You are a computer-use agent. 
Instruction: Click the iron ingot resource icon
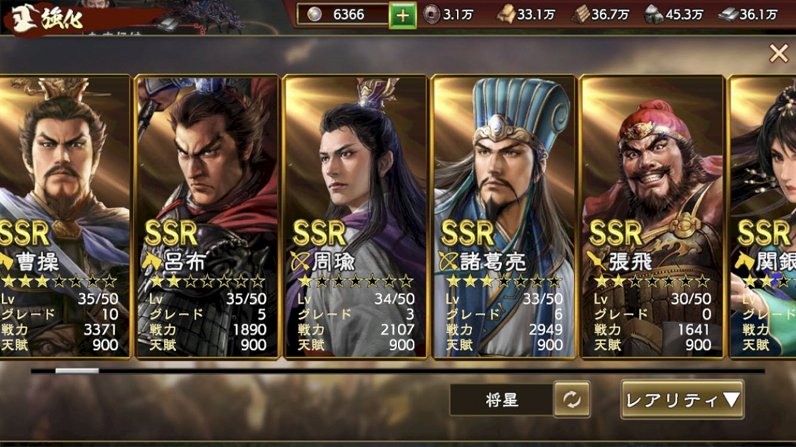tap(728, 14)
